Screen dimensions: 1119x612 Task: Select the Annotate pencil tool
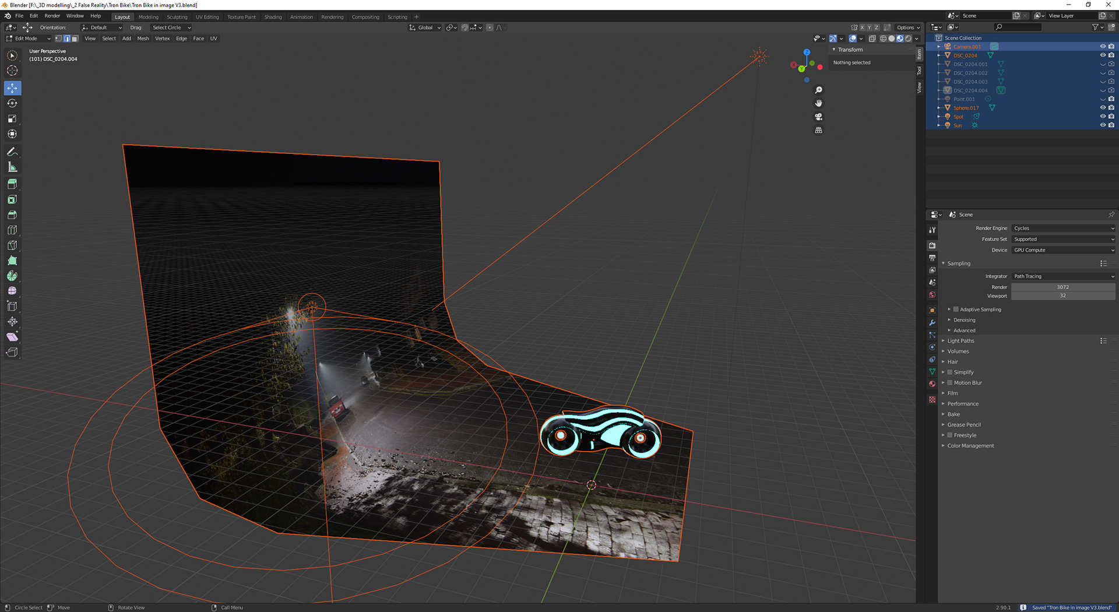point(12,152)
